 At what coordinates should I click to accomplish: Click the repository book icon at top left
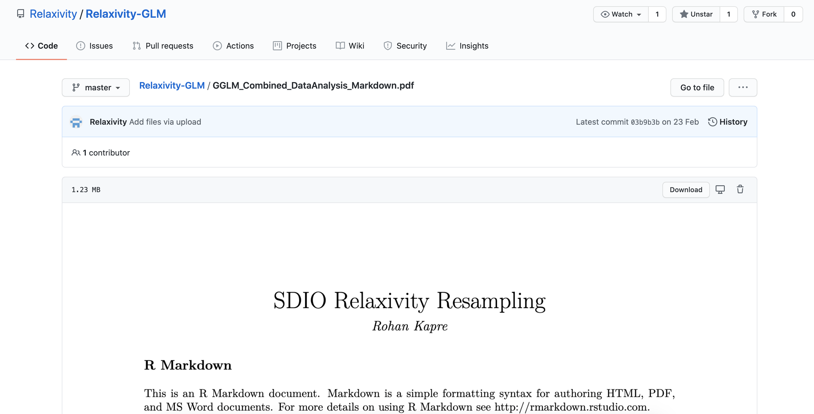tap(21, 14)
